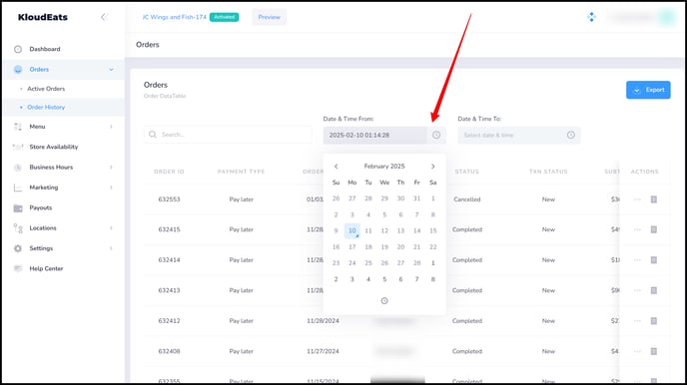
Task: Click the Dashboard clock icon
Action: pyautogui.click(x=18, y=49)
